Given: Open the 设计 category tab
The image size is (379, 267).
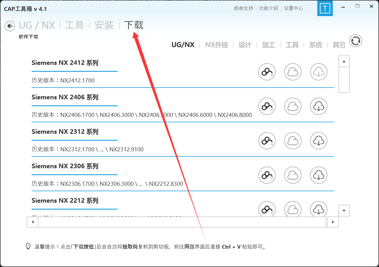Looking at the screenshot, I should pos(245,45).
